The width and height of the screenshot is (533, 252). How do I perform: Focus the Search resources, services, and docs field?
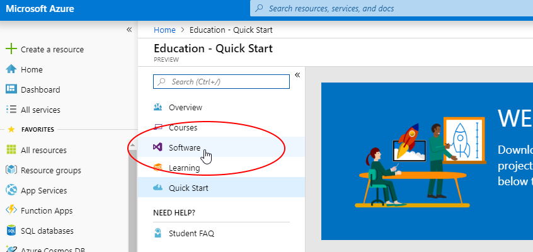392,8
